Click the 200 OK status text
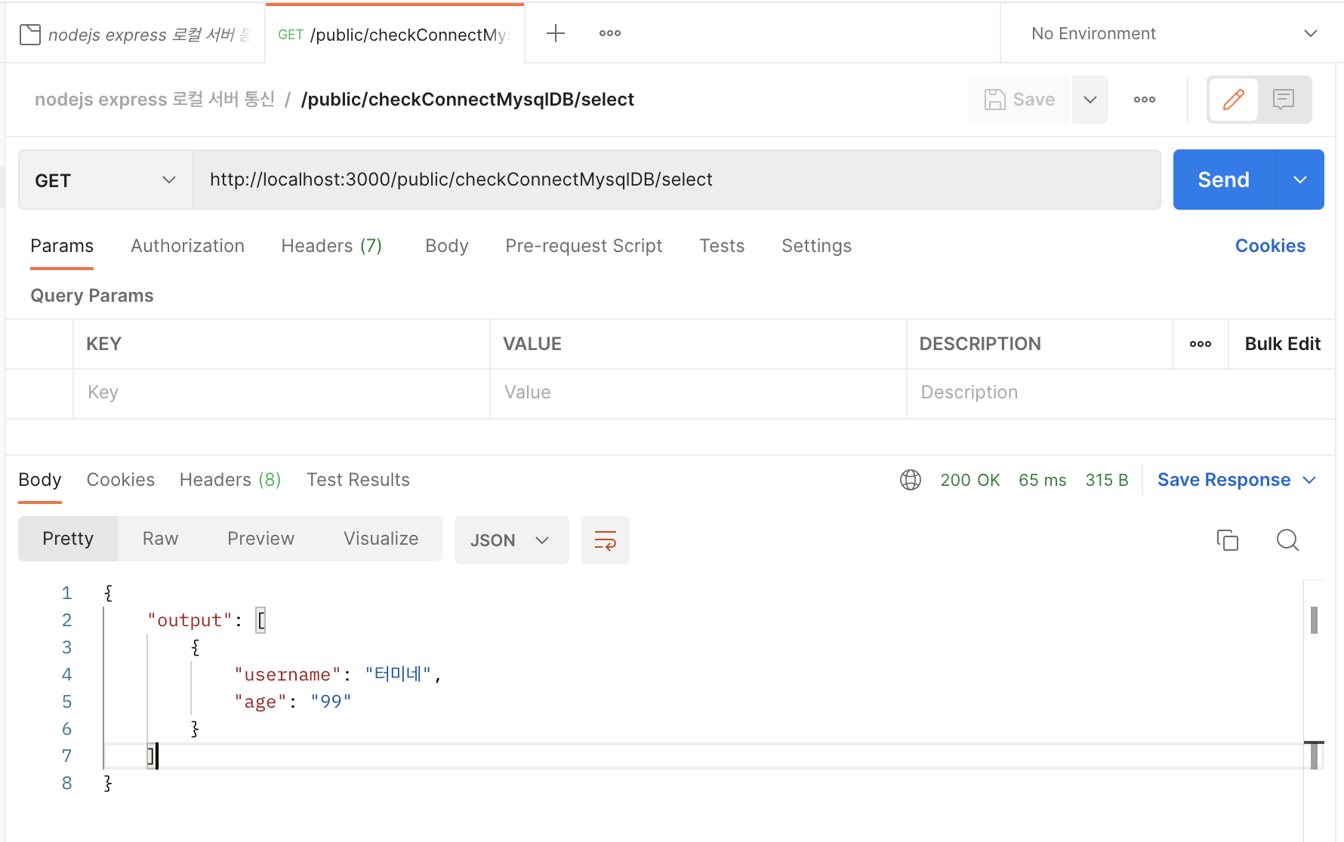 click(970, 480)
